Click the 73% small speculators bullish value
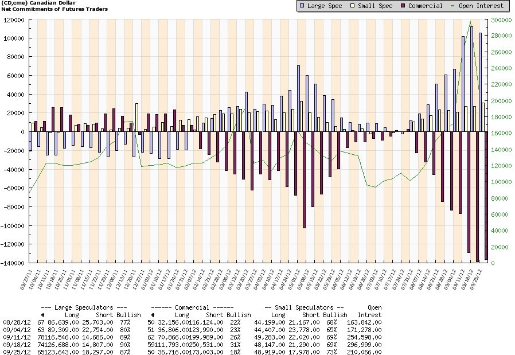This screenshot has height=355, width=515. click(331, 352)
